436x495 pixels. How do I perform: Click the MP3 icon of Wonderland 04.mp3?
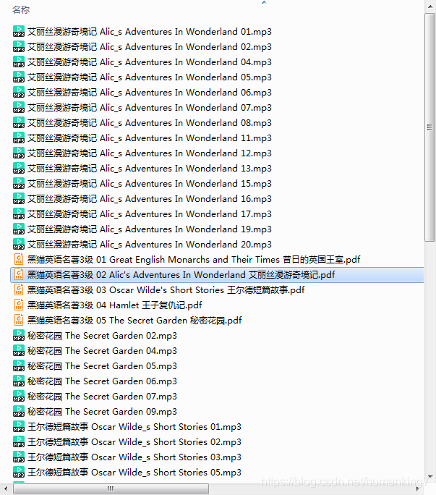(19, 62)
